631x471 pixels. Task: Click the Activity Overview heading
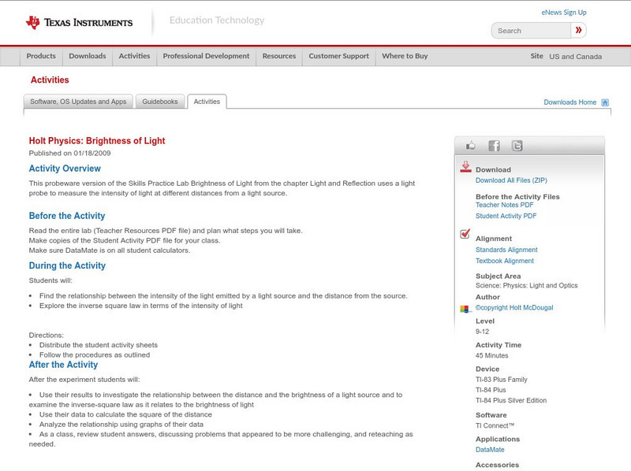[x=65, y=169]
